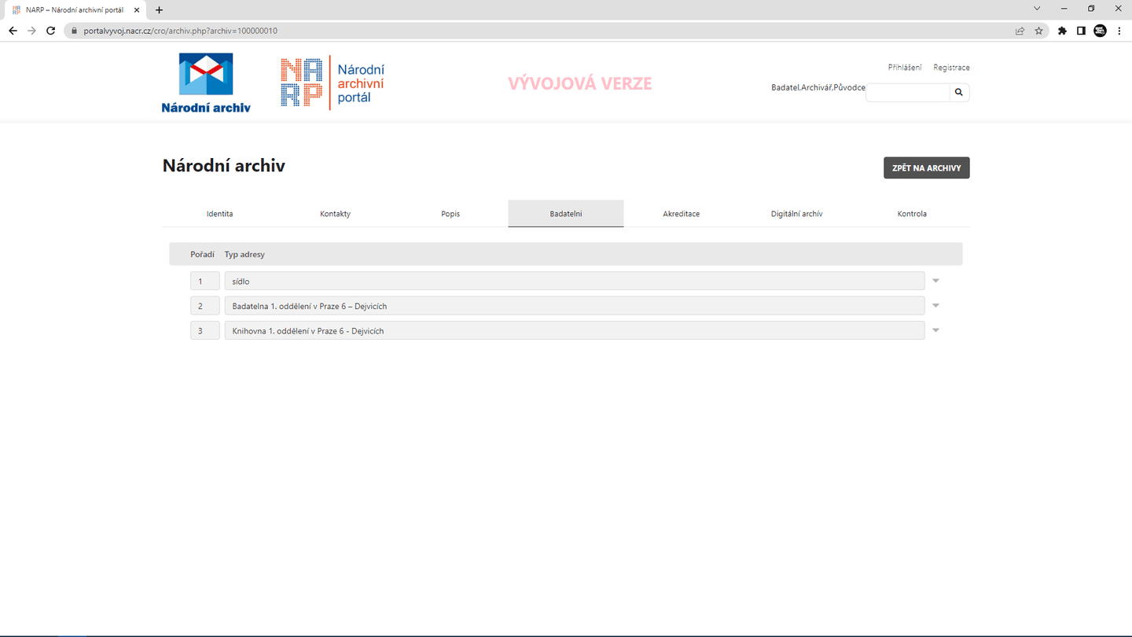Image resolution: width=1132 pixels, height=637 pixels.
Task: Switch to Digitální archiv tab
Action: (796, 214)
